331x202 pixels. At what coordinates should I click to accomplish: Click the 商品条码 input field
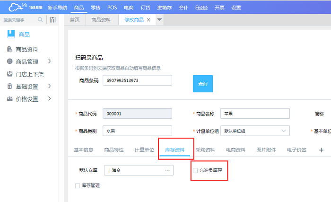coord(137,80)
